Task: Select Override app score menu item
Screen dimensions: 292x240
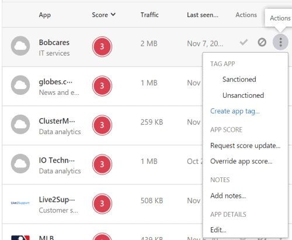Action: 241,162
